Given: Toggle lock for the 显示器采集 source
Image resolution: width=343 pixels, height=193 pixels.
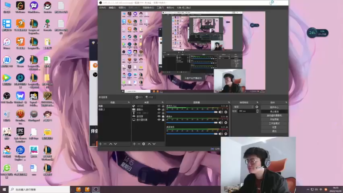Looking at the screenshot, I should point(163,120).
